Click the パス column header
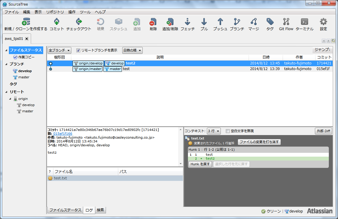This screenshot has height=219, width=338. coord(150,172)
